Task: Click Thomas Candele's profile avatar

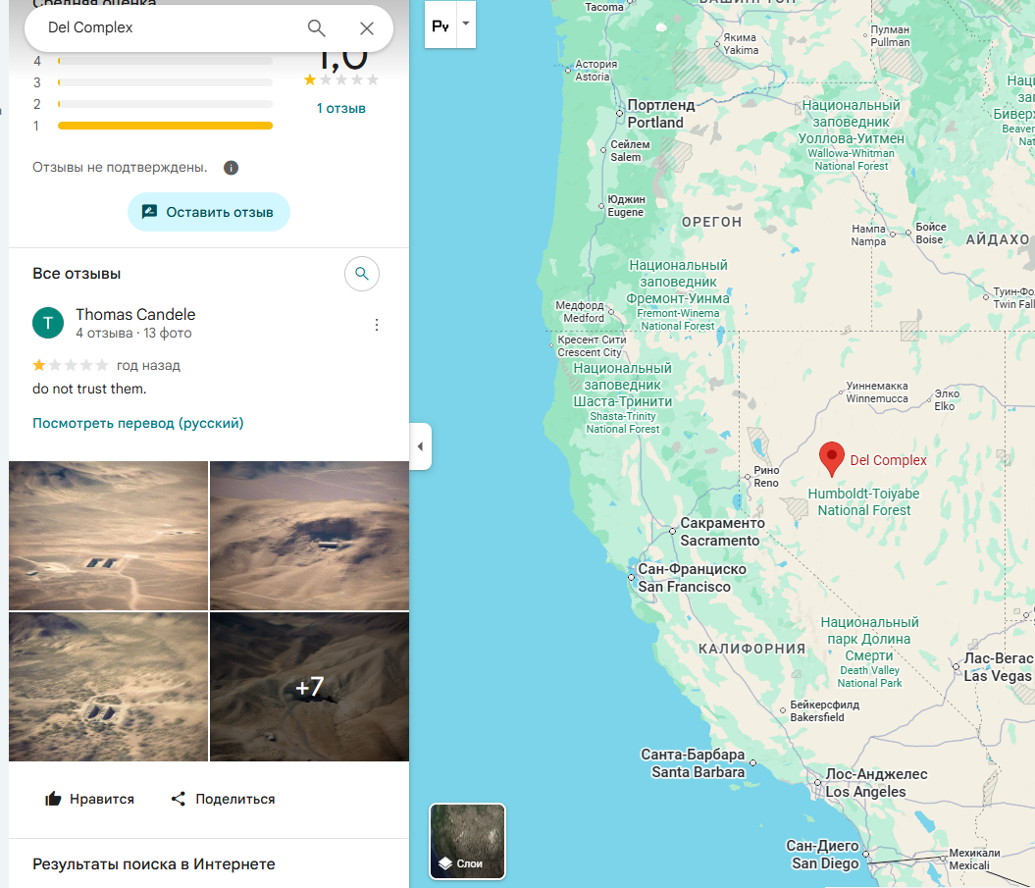Action: point(48,323)
